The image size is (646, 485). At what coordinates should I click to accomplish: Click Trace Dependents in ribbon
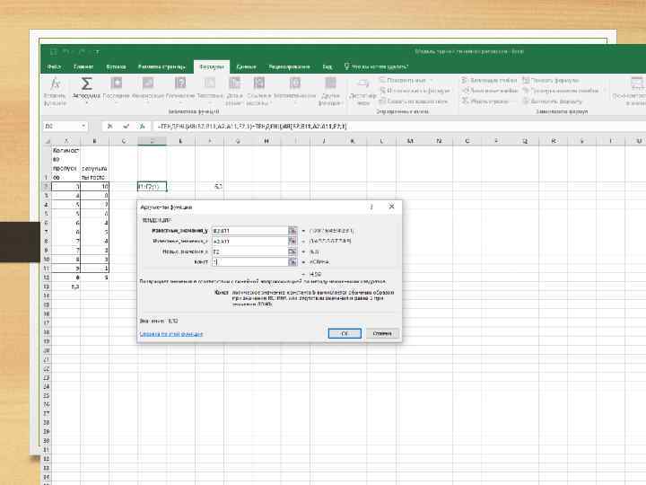coord(490,91)
